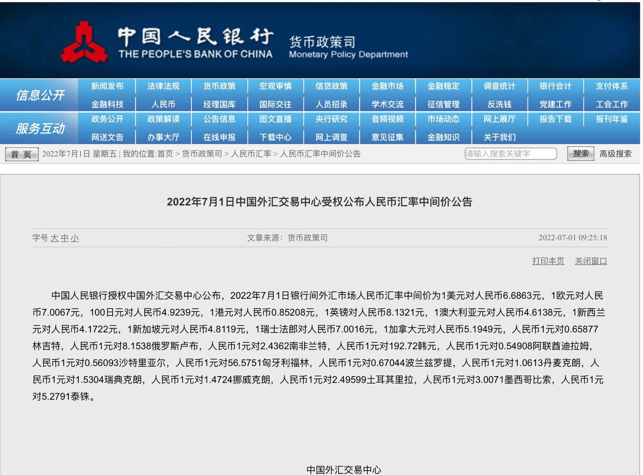Open the 新闻发布 menu item

(107, 86)
